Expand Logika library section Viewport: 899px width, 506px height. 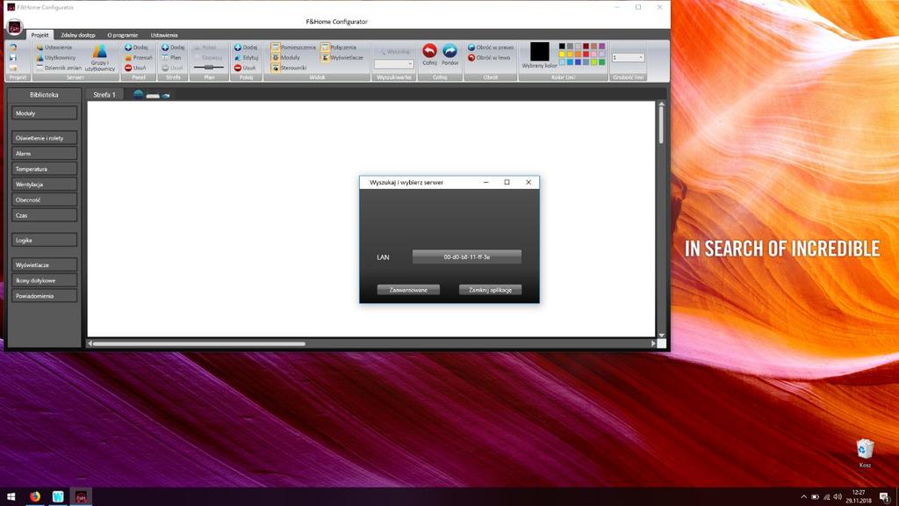coord(44,240)
